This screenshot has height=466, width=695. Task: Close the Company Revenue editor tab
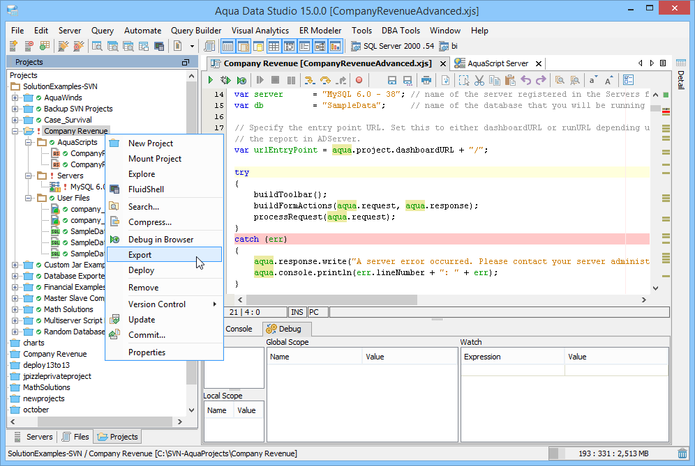(x=443, y=63)
